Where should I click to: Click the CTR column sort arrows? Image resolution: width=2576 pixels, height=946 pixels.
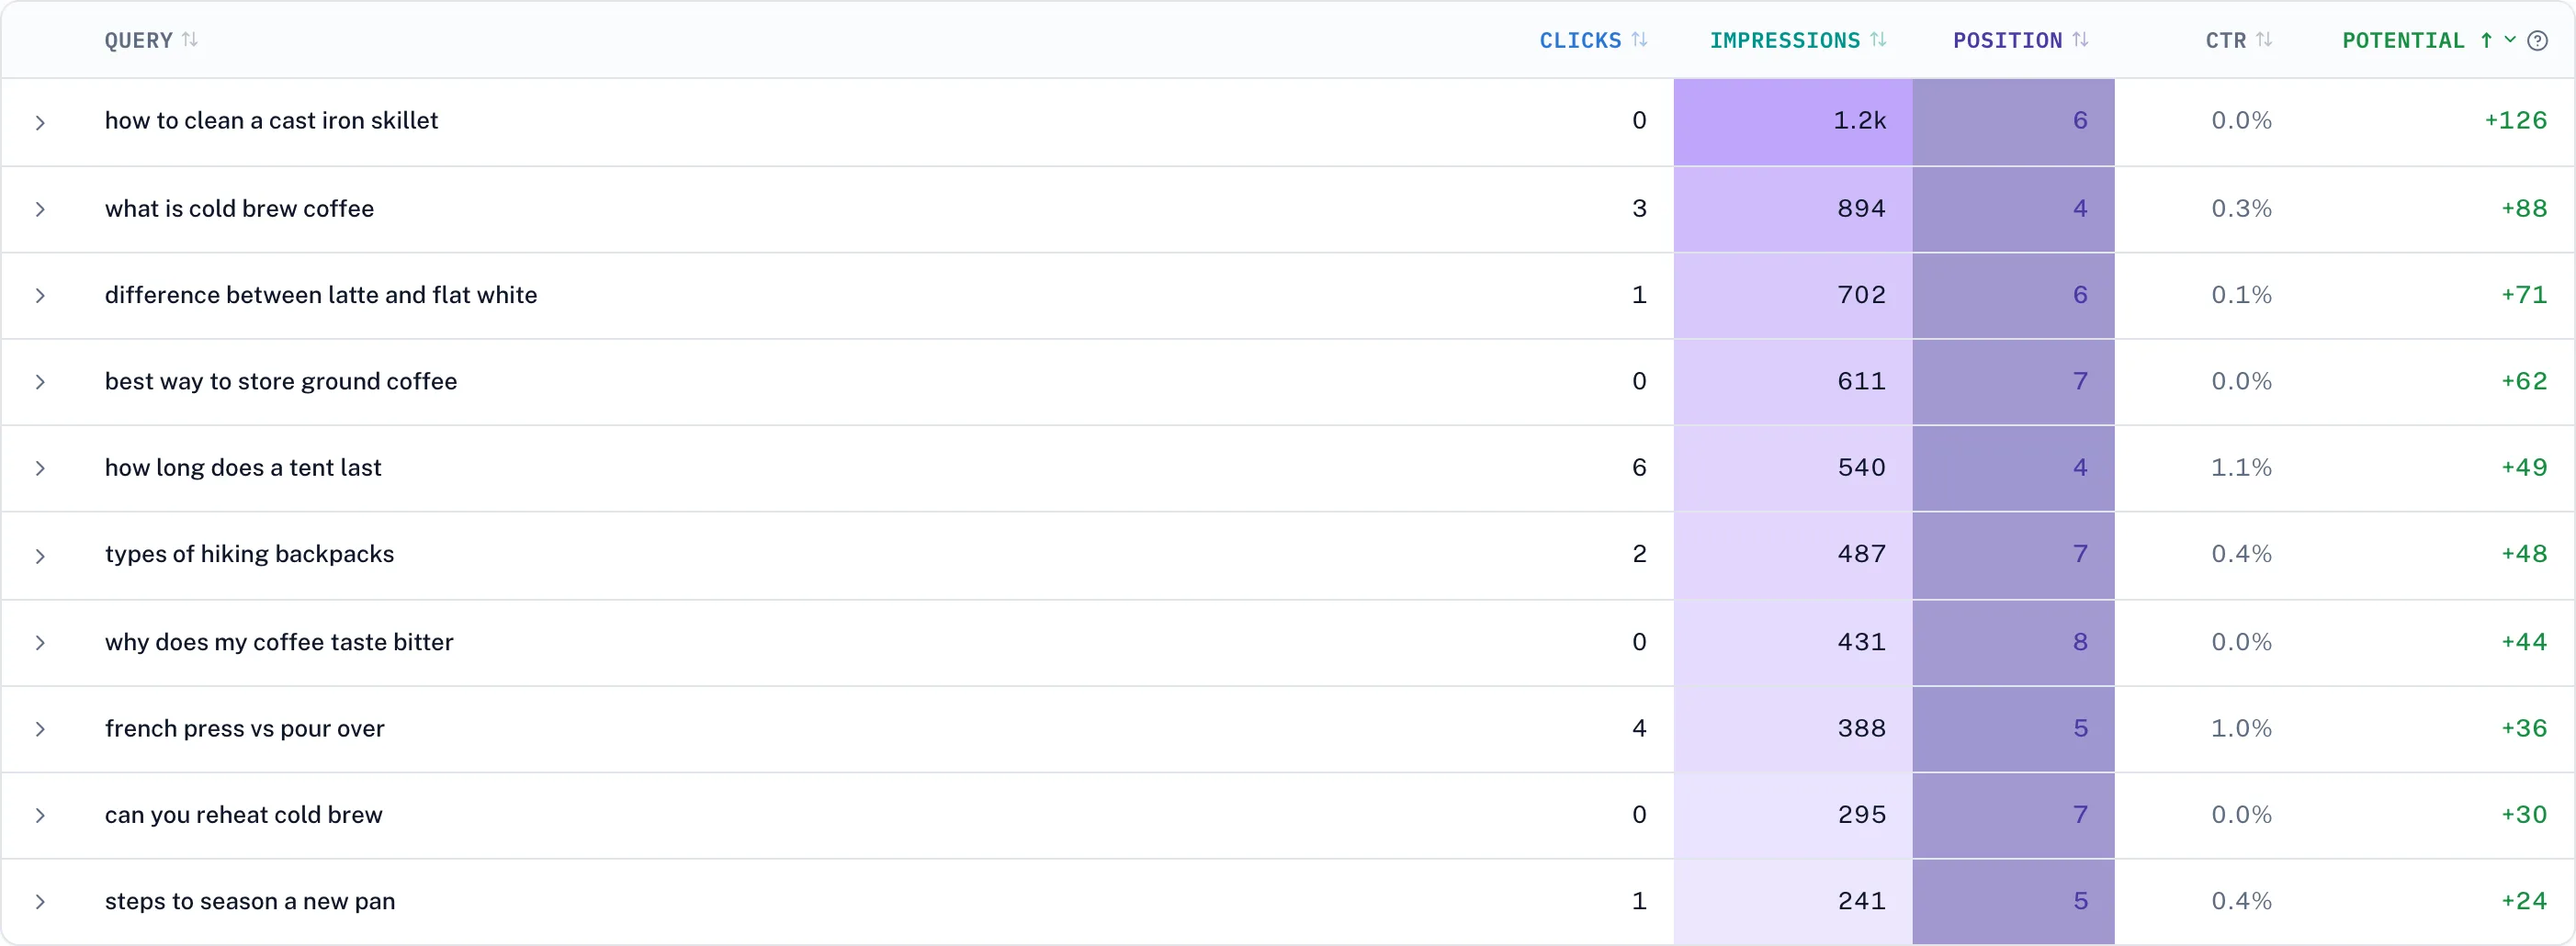2264,40
